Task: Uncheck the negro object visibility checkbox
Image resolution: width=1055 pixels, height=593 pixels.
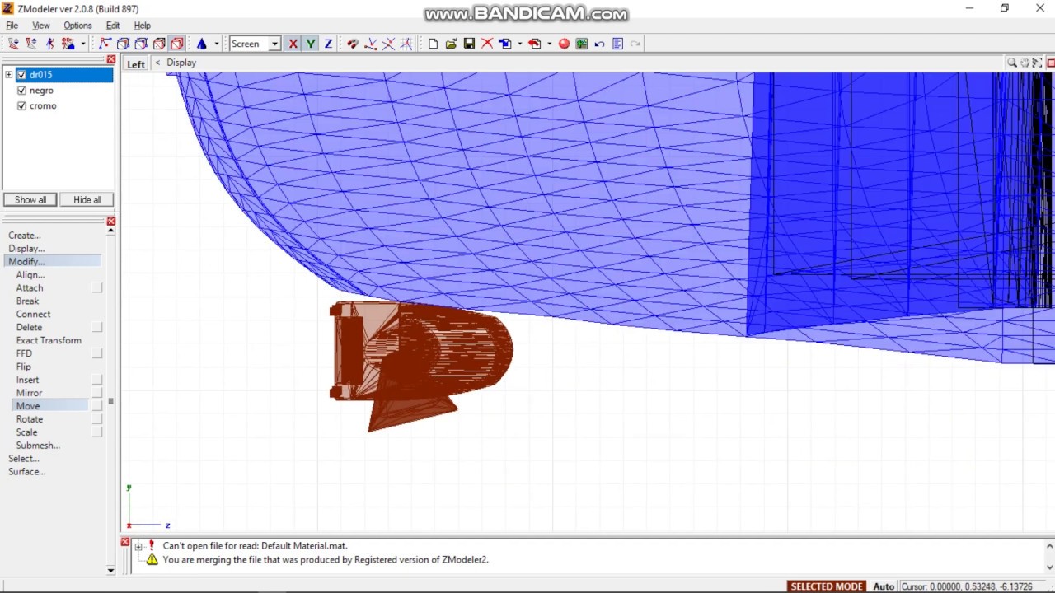Action: tap(21, 91)
